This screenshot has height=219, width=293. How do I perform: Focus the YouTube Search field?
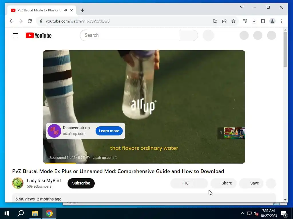tap(130, 35)
